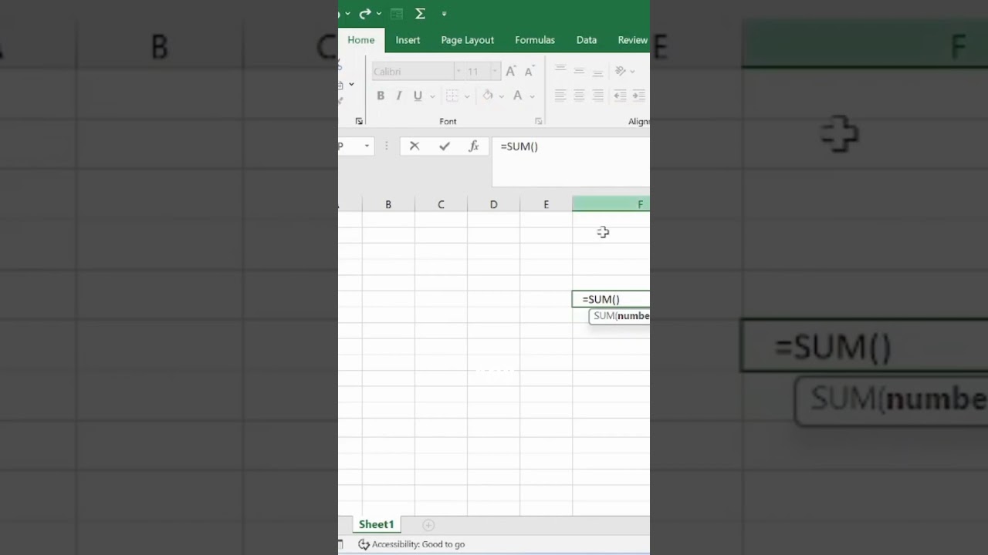Select the Sheet1 worksheet tab
Viewport: 988px width, 555px height.
pyautogui.click(x=376, y=524)
